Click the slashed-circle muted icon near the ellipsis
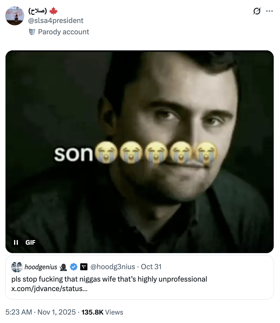This screenshot has width=280, height=323. (x=257, y=11)
